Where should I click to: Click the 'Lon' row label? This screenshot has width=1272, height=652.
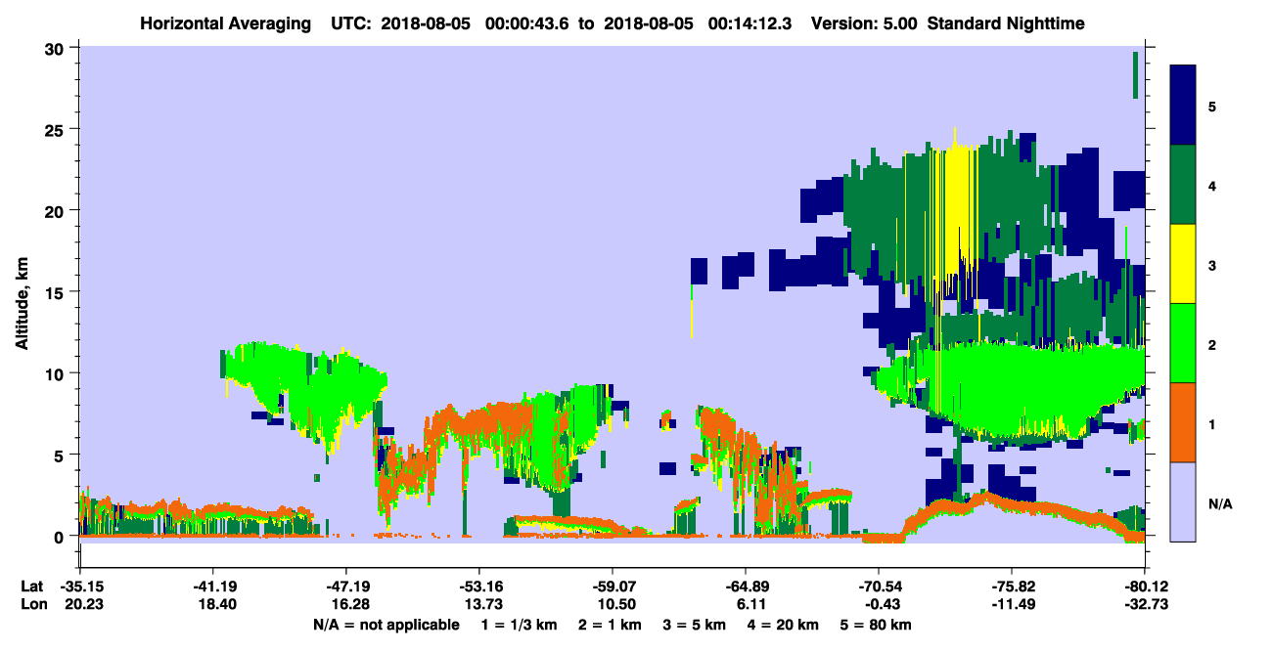coord(32,605)
